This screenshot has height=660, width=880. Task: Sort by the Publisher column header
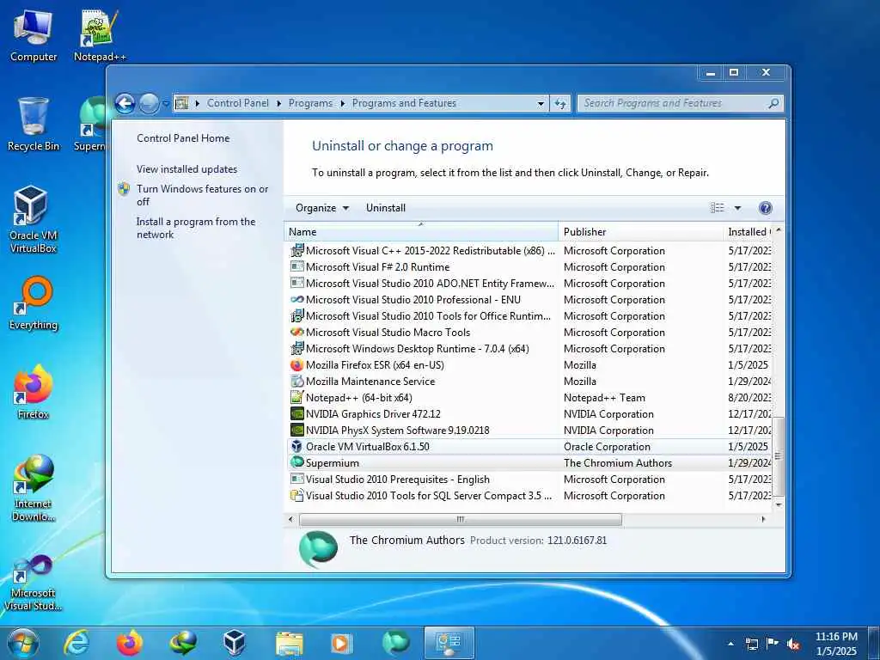(640, 232)
